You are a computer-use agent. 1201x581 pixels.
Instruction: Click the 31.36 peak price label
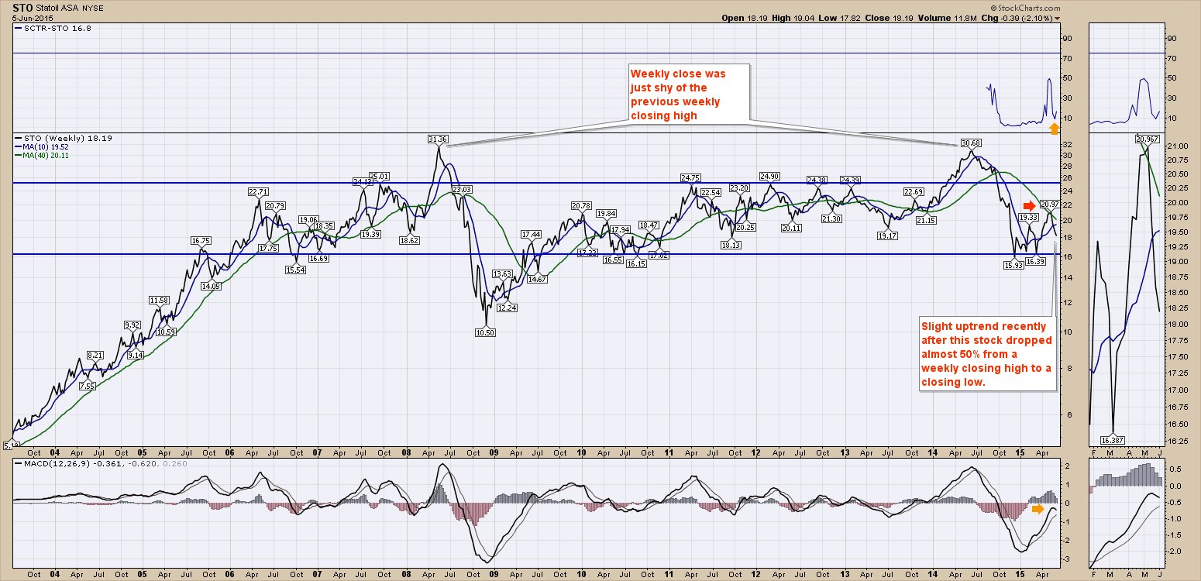pyautogui.click(x=438, y=139)
